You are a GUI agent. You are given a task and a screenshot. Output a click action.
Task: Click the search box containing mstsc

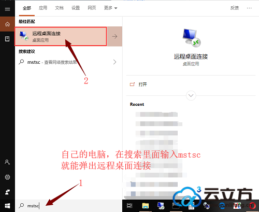click(x=69, y=206)
